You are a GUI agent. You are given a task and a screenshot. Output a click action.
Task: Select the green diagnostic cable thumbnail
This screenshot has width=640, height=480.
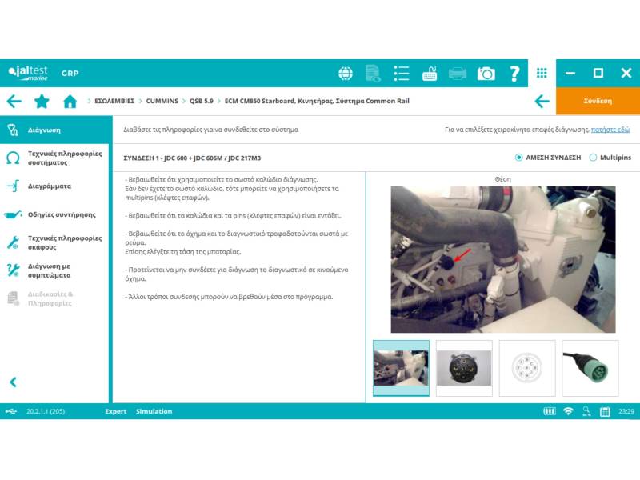coord(590,368)
